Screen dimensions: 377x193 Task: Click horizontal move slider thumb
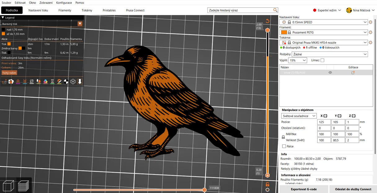[x=204, y=190]
